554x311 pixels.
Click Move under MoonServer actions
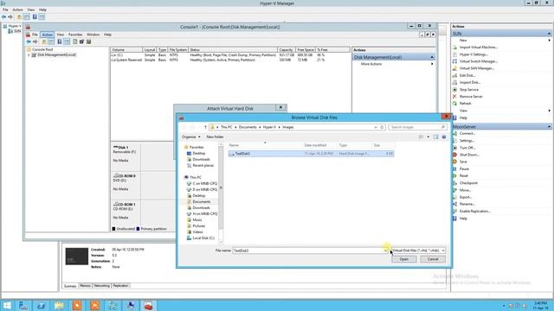(465, 190)
